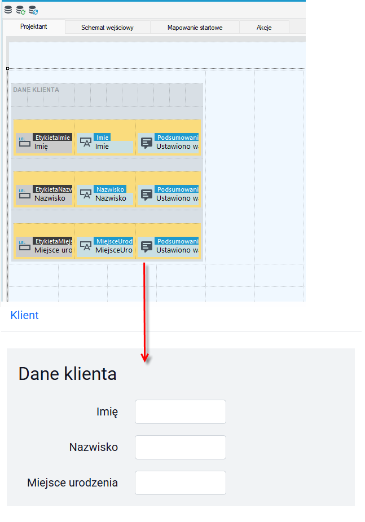Screen dimensions: 365x522
Task: Click the Imię form label
Action: 107,412
